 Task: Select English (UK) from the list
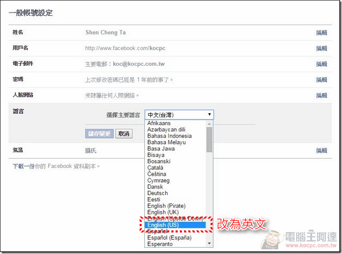click(163, 212)
